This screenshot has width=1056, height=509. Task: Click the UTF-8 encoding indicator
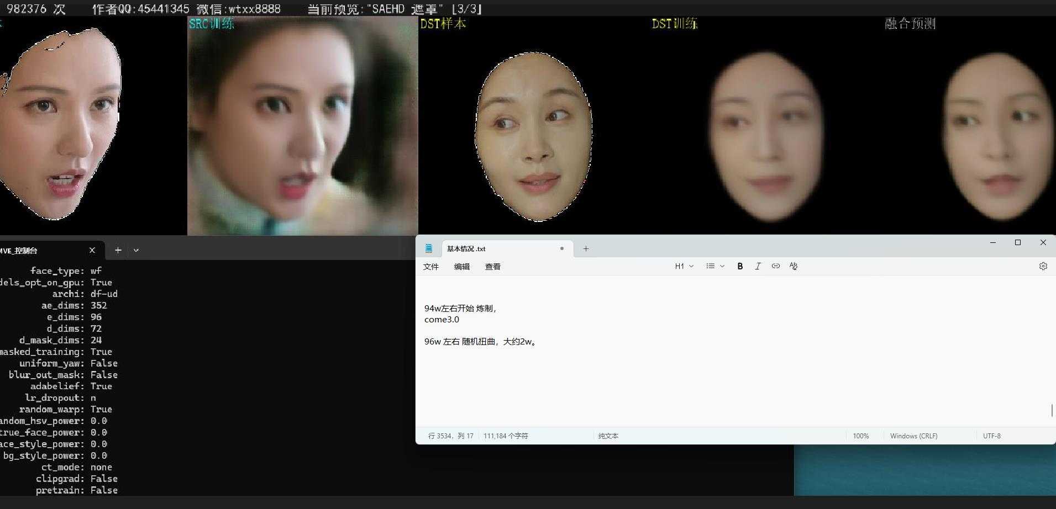point(991,436)
